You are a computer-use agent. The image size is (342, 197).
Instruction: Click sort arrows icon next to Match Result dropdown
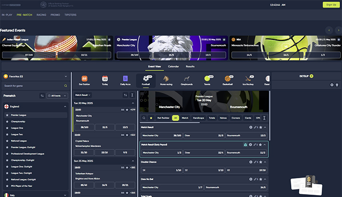tap(125, 95)
